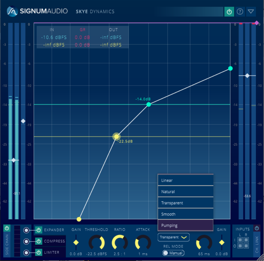Enable the Side Chain power icon
Viewport: 264px width, 261px height.
(7, 228)
